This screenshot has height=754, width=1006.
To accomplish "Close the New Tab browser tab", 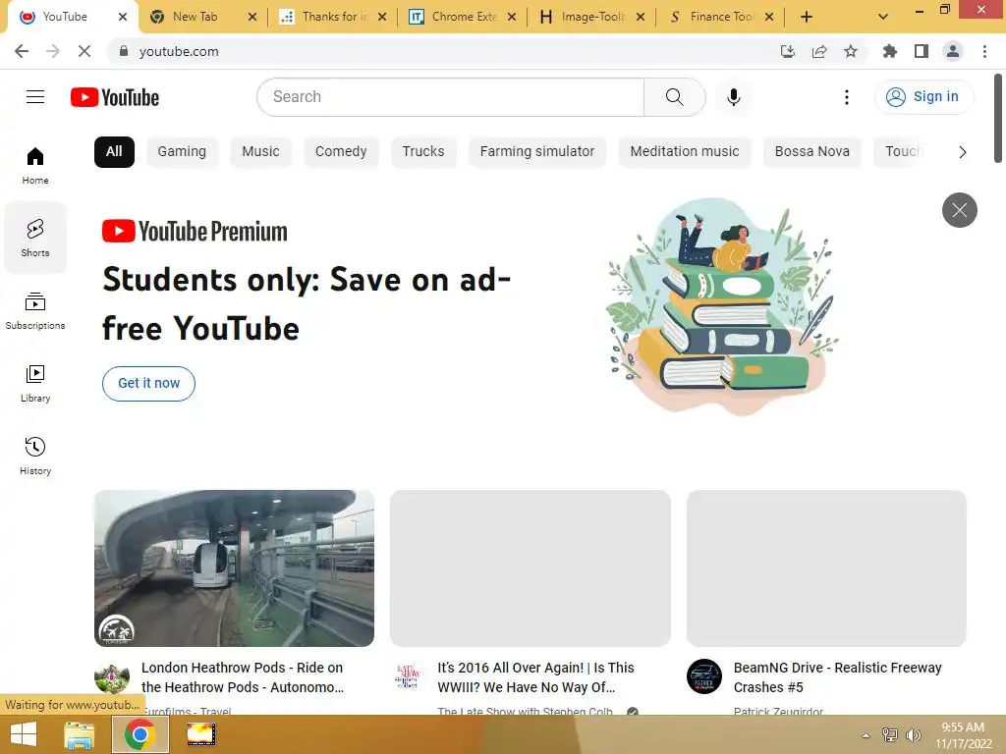I will (x=252, y=18).
